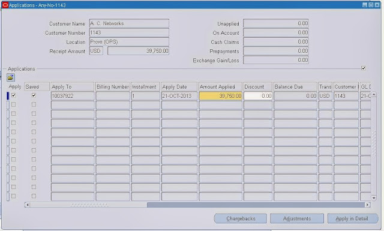Maximize the Applications window
This screenshot has height=231, width=384.
pos(371,5)
